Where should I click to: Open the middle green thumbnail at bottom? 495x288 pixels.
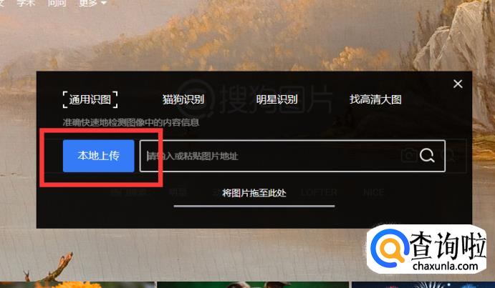point(253,285)
